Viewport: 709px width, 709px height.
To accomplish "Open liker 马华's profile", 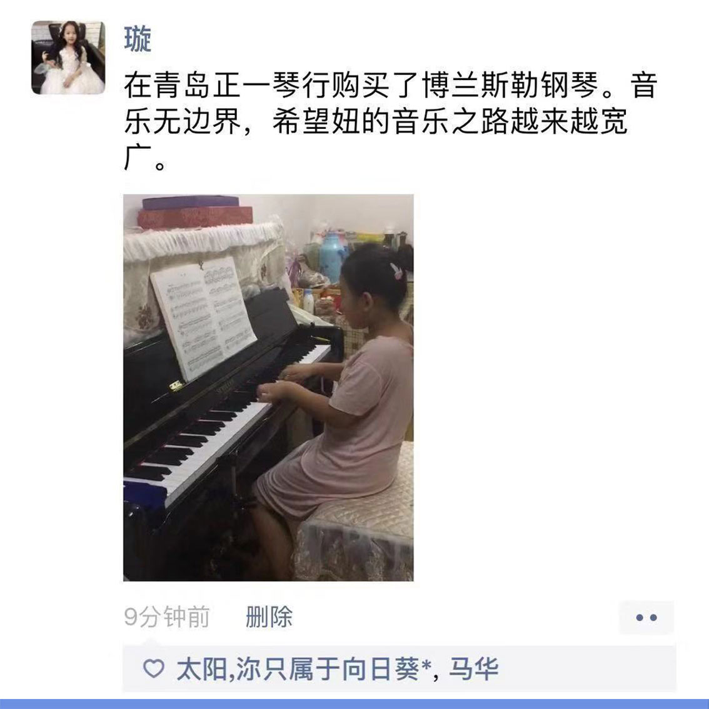I will 473,669.
